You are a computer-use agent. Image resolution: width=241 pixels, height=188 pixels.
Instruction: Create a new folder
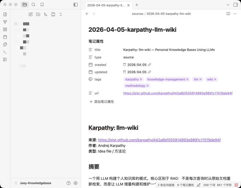coord(38,14)
